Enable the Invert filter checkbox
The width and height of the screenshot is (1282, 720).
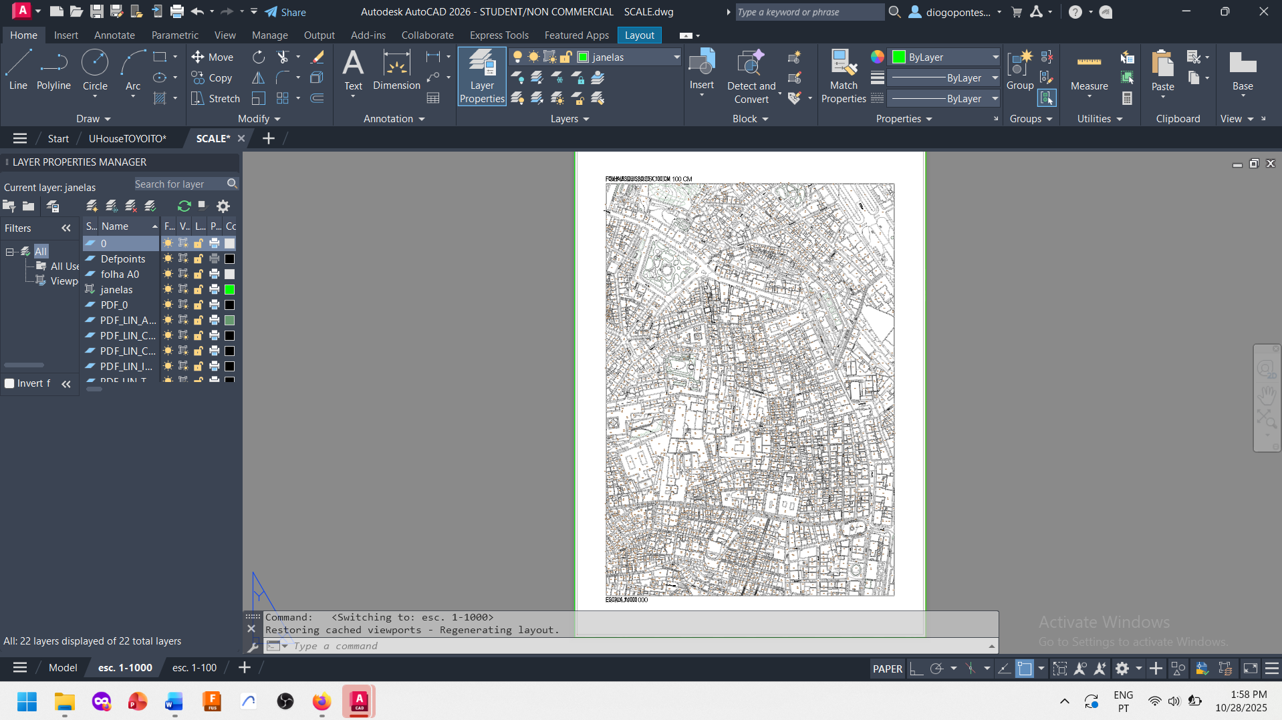[x=10, y=383]
